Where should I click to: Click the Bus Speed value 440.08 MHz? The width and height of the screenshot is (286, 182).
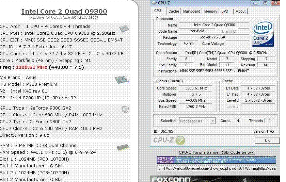pos(195,100)
